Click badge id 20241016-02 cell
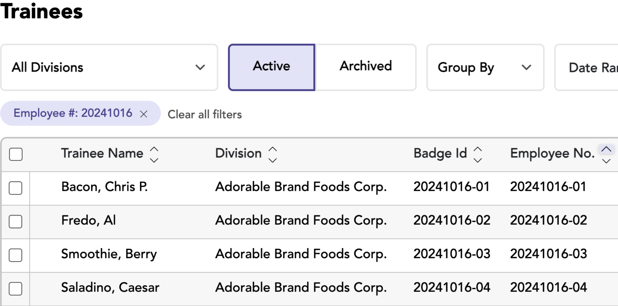This screenshot has width=618, height=306. pos(452,220)
